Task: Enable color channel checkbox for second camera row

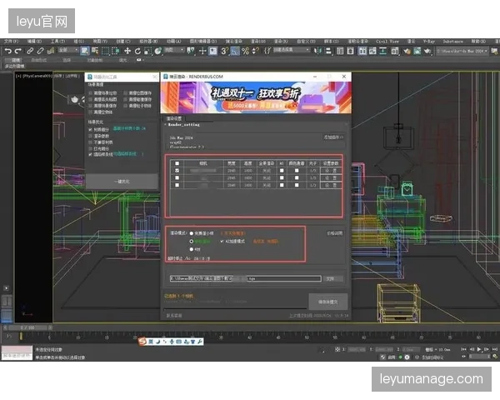Action: pyautogui.click(x=297, y=177)
